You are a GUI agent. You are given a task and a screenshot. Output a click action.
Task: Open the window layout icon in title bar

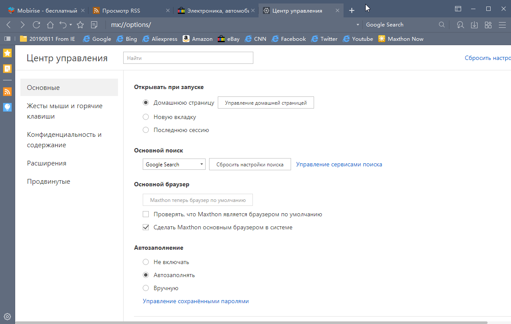458,9
